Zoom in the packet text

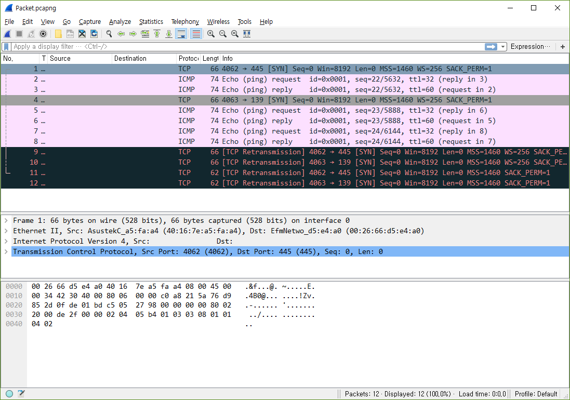click(211, 34)
